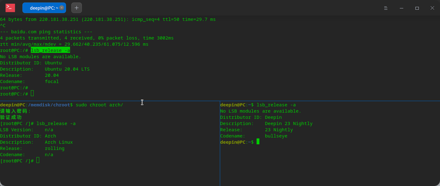Click the Distributor ID: Ubuntu line
The height and width of the screenshot is (186, 440).
[x=31, y=63]
